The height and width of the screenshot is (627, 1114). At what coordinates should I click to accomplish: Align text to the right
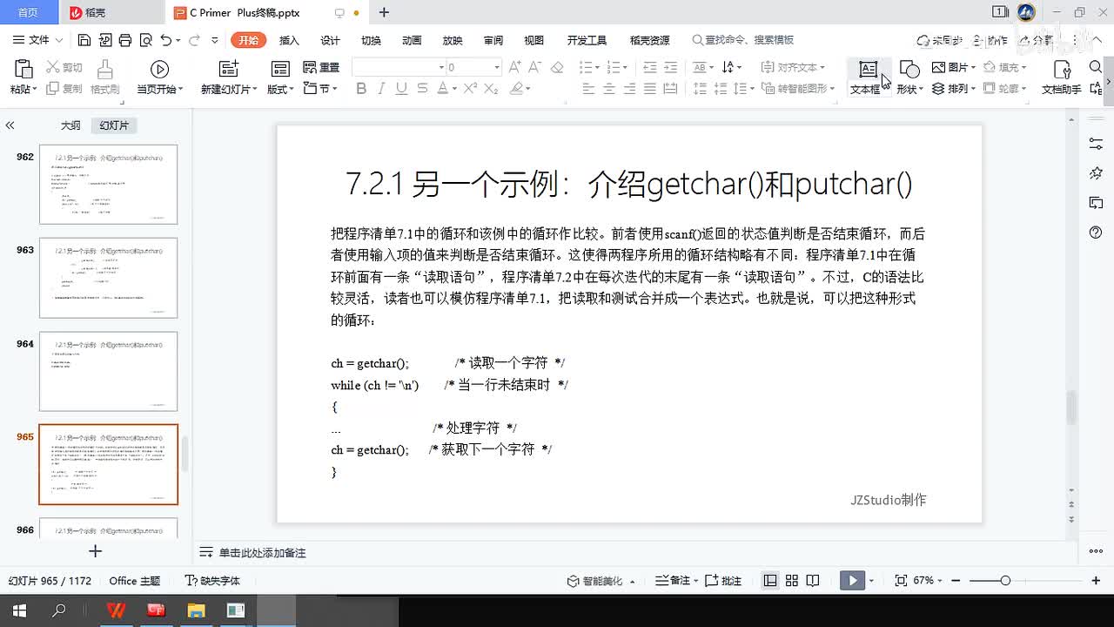coord(629,89)
